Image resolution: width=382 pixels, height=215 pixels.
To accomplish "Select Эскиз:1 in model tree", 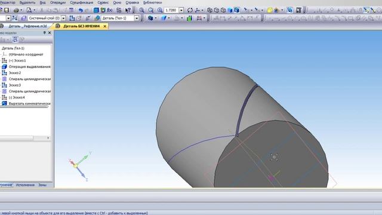I will point(17,60).
